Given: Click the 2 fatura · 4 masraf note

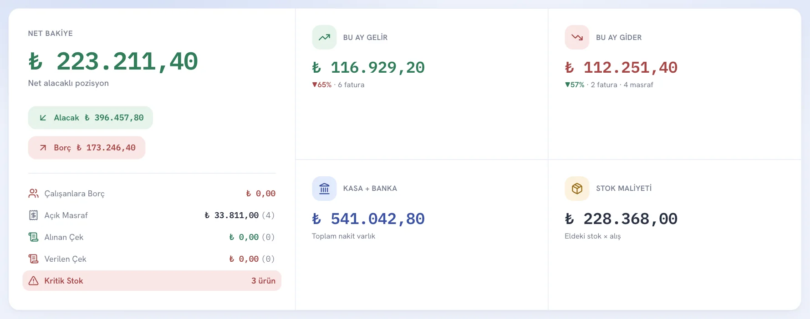Looking at the screenshot, I should (622, 85).
